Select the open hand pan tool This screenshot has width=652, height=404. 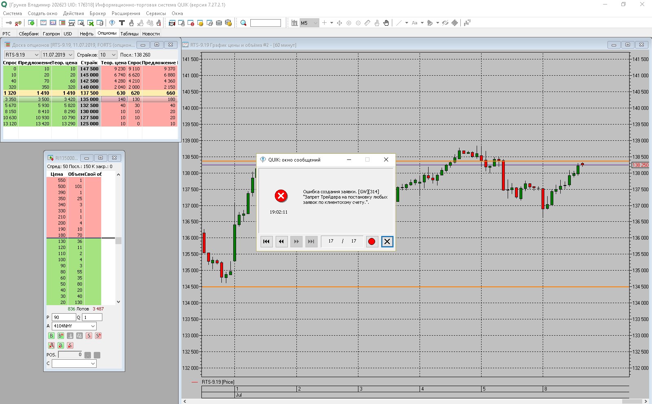pyautogui.click(x=386, y=23)
